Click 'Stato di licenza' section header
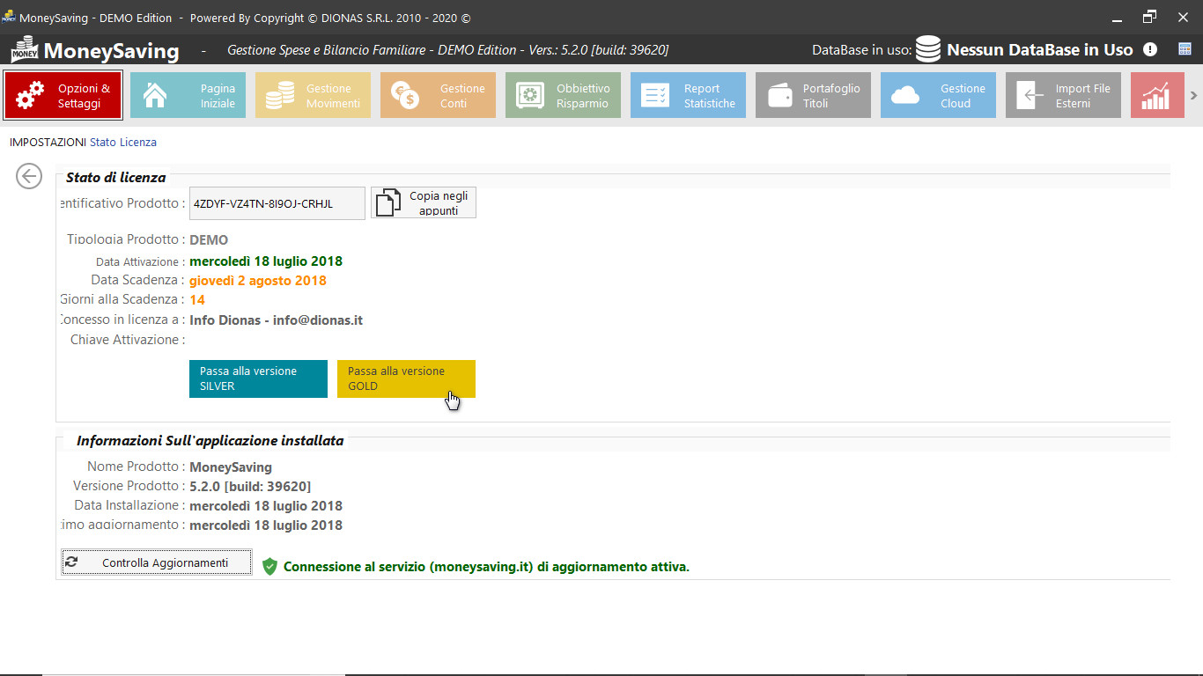This screenshot has width=1203, height=676. pyautogui.click(x=115, y=177)
